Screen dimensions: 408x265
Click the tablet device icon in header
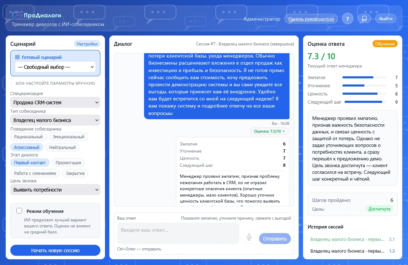click(x=364, y=18)
